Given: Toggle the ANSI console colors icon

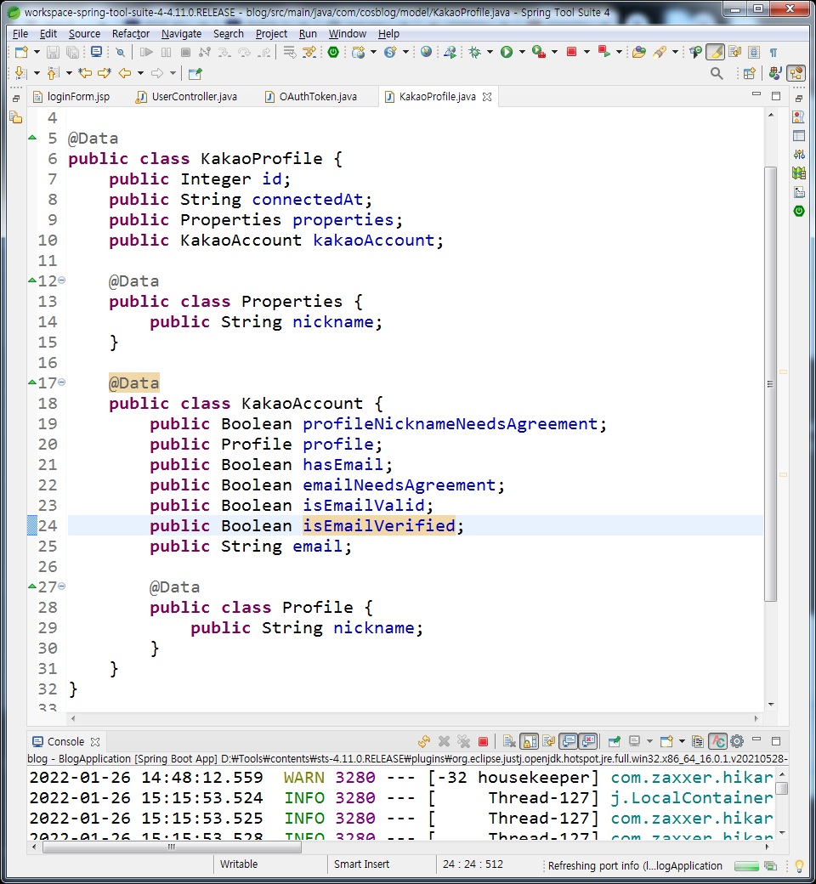Looking at the screenshot, I should (x=718, y=741).
